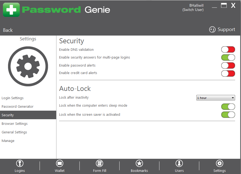This screenshot has width=241, height=174.
Task: Click the Auto-Lock heading
Action: click(75, 89)
